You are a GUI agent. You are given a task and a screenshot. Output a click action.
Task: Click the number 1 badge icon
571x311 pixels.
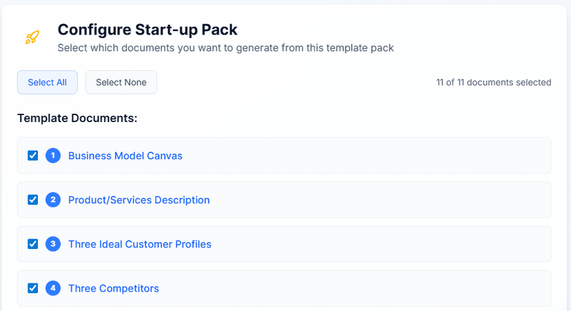point(53,156)
